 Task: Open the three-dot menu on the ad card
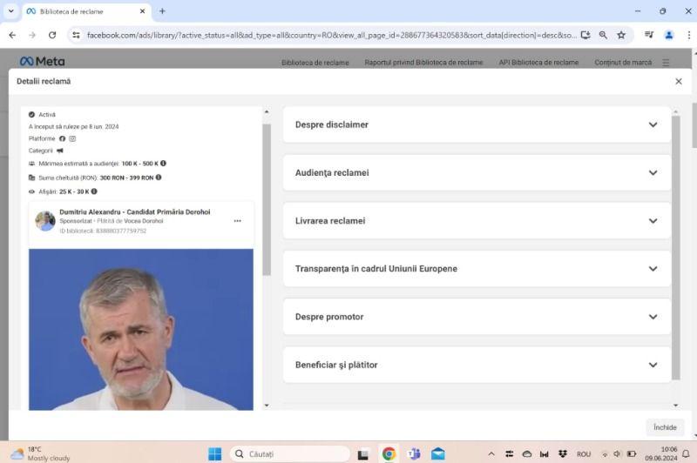[237, 221]
